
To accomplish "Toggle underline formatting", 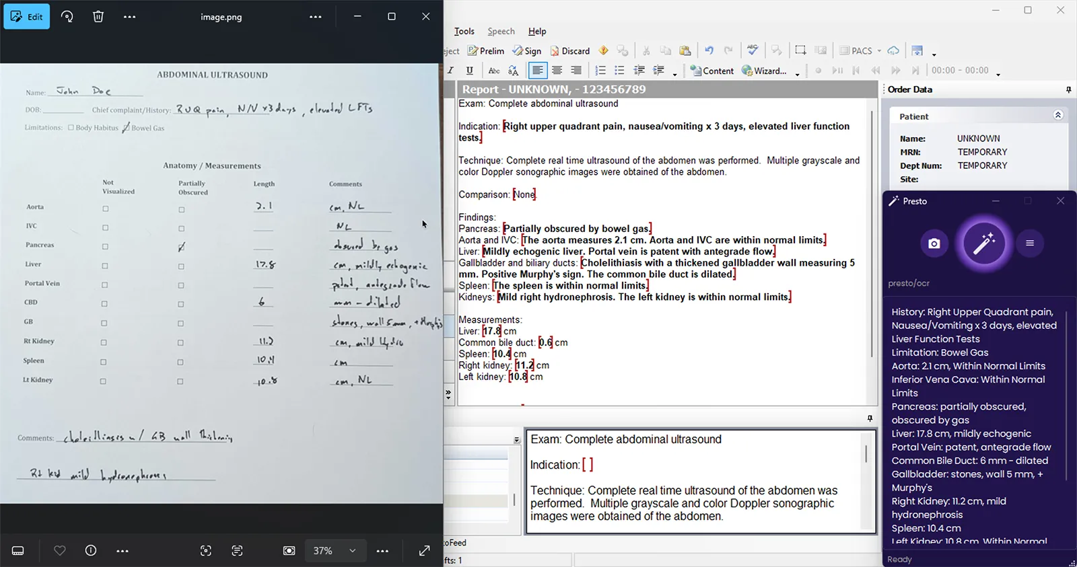I will 470,70.
